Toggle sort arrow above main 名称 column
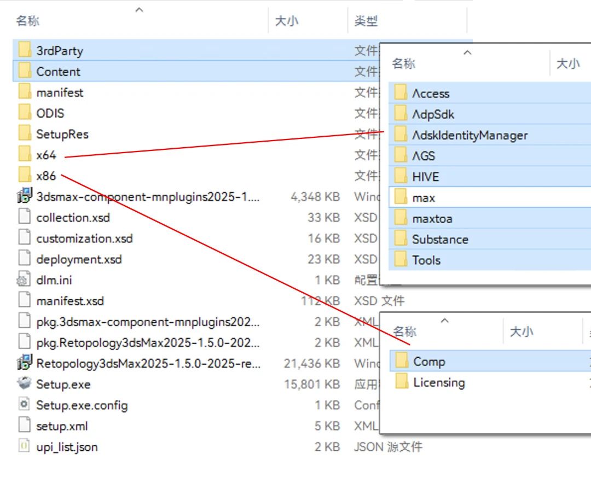 click(139, 10)
